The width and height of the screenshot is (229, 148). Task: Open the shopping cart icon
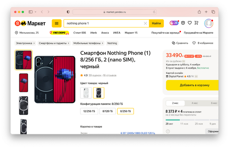coord(196,23)
